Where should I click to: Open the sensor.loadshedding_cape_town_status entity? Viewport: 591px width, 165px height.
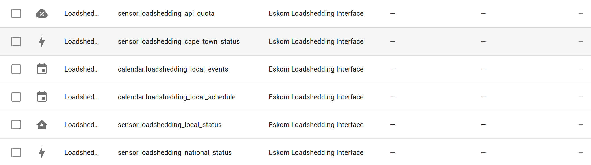click(x=179, y=41)
